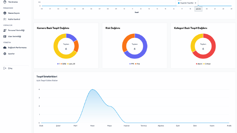Open Ayarlar settings label
The image size is (237, 133).
click(x=11, y=54)
